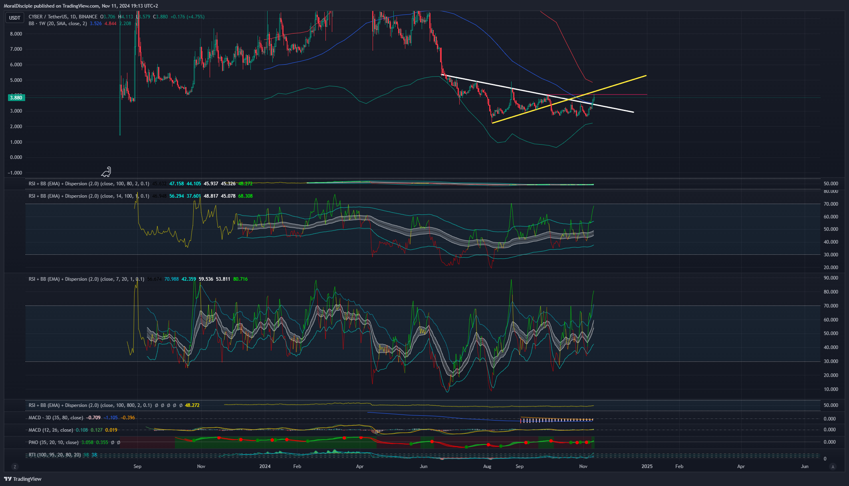This screenshot has width=849, height=486.
Task: Click the 2024 label on time axis
Action: (265, 466)
